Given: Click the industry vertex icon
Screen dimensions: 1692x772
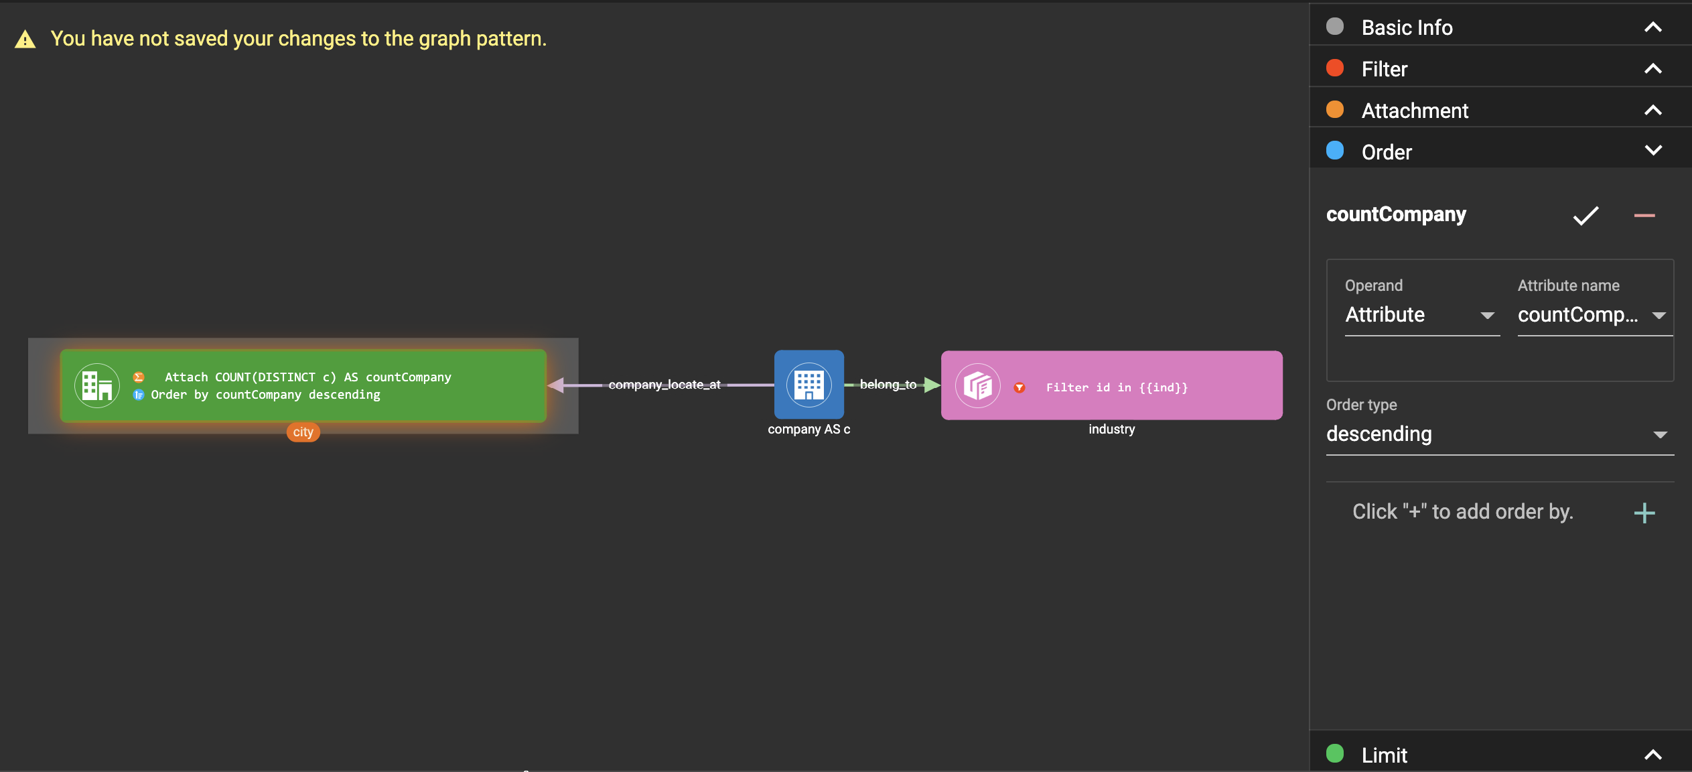Looking at the screenshot, I should [x=977, y=386].
